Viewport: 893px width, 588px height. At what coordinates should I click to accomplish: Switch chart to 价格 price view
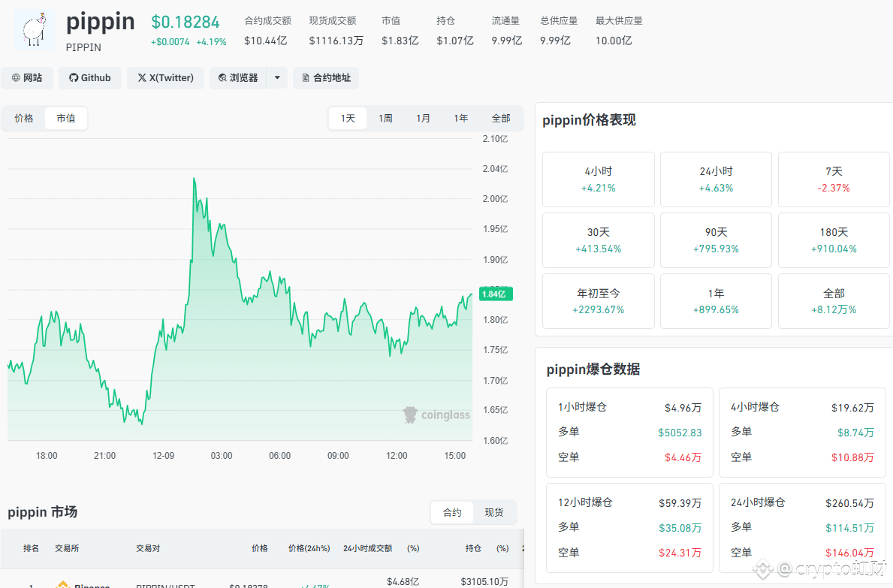pos(24,119)
